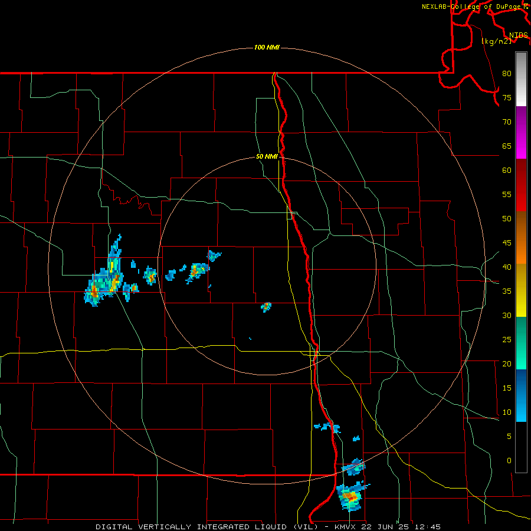Click the blue segment of the color bar
The image size is (531, 531).
tap(521, 395)
